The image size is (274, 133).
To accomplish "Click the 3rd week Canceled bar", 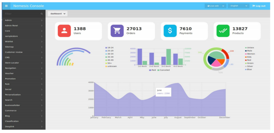I will point(168,57).
